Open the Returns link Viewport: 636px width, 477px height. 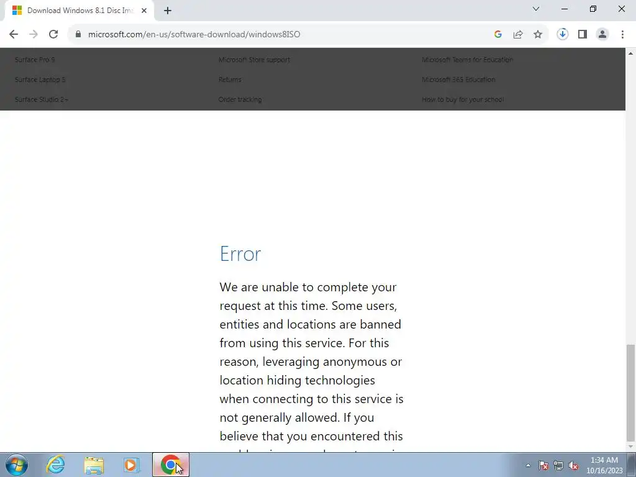[x=230, y=79]
